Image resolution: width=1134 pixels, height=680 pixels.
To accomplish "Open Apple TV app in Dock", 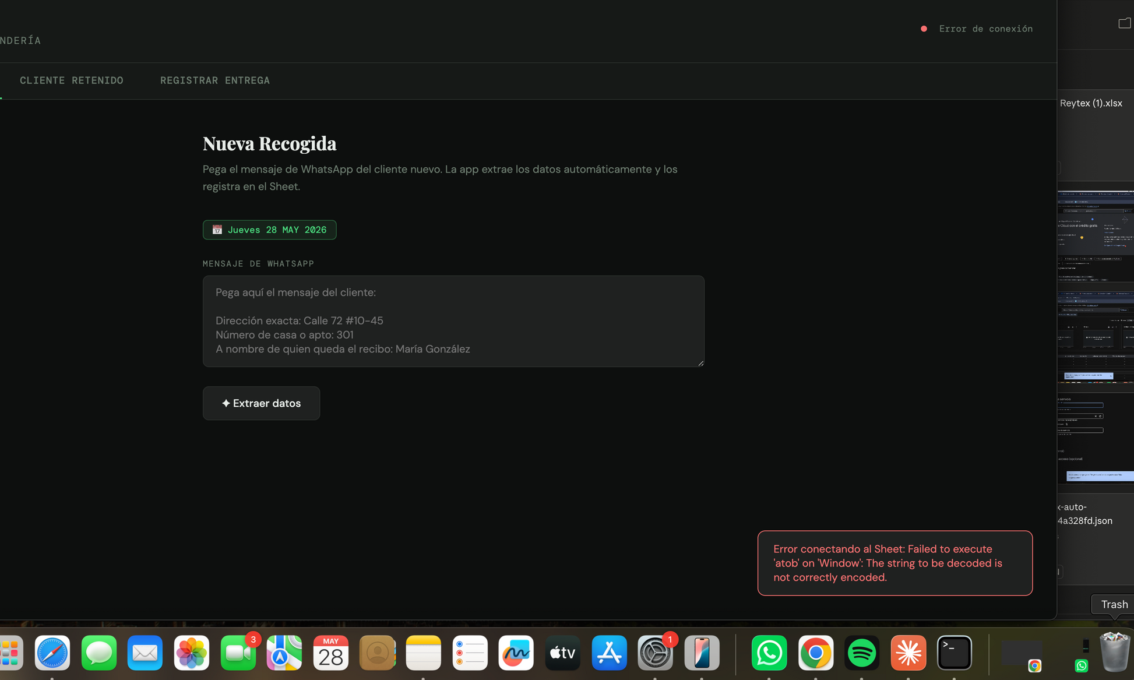I will coord(563,653).
